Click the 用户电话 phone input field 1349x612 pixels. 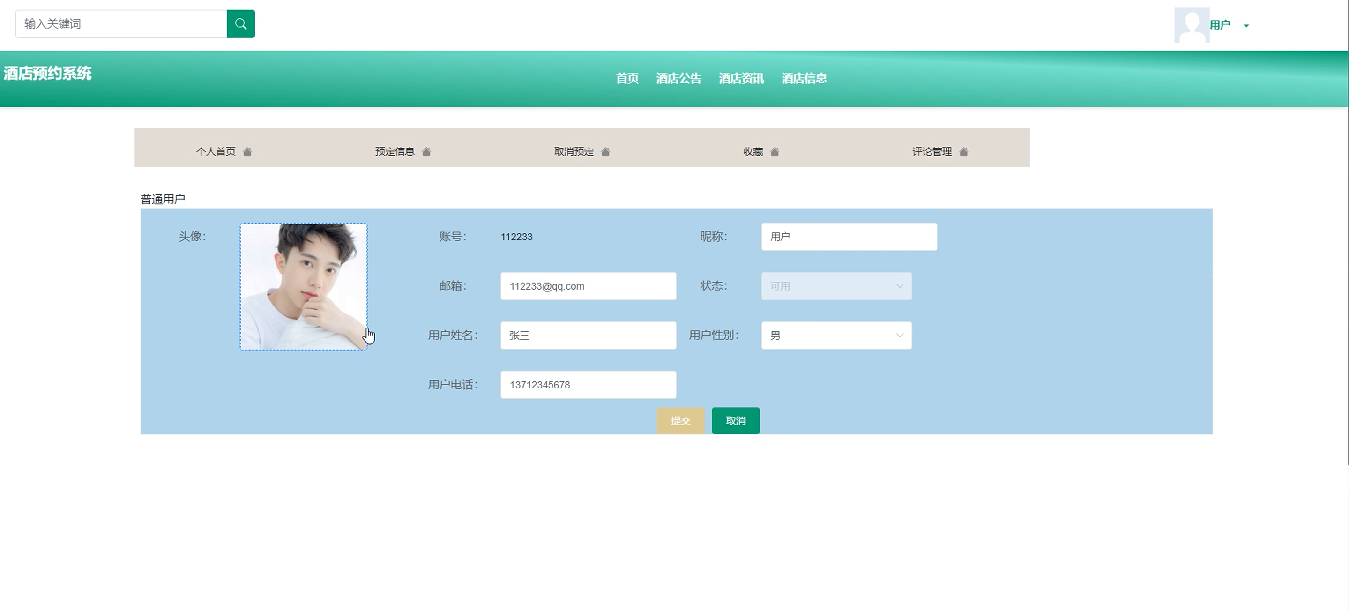click(588, 385)
